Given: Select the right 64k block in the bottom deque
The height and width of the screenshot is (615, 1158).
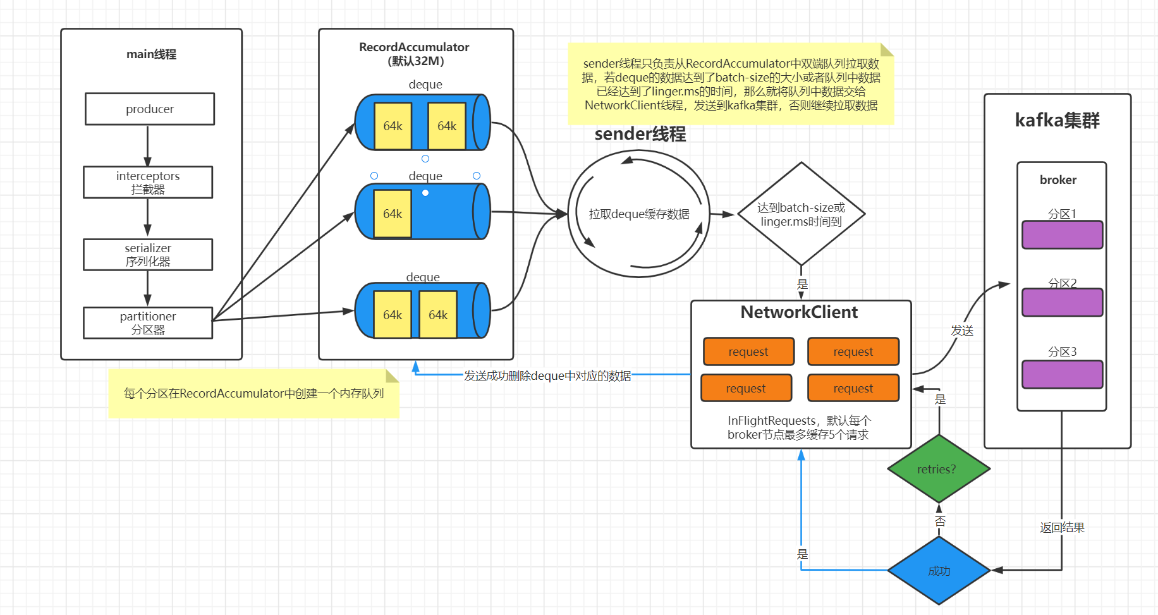Looking at the screenshot, I should [438, 314].
